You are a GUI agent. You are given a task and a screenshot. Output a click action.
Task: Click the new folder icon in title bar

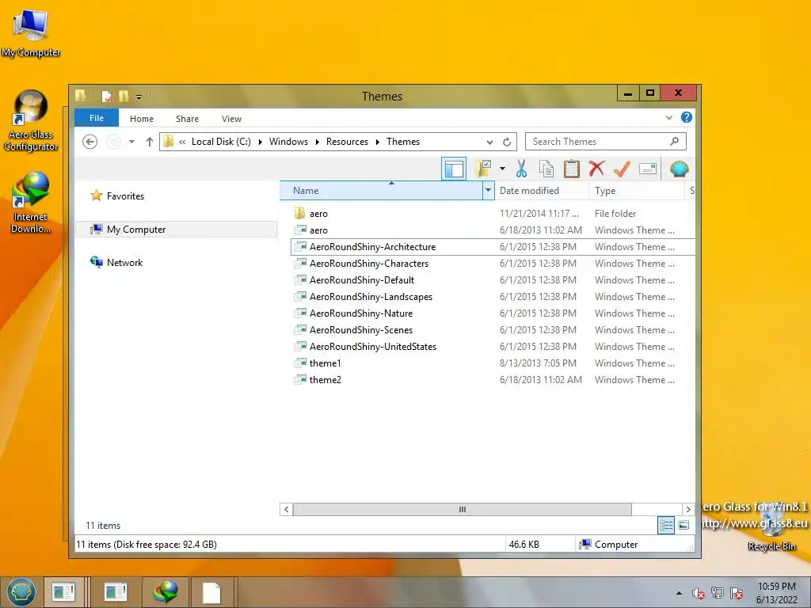124,96
